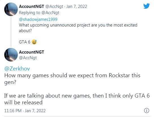Open the @Zerkhov mention
154x117 pixels.
pos(17,69)
